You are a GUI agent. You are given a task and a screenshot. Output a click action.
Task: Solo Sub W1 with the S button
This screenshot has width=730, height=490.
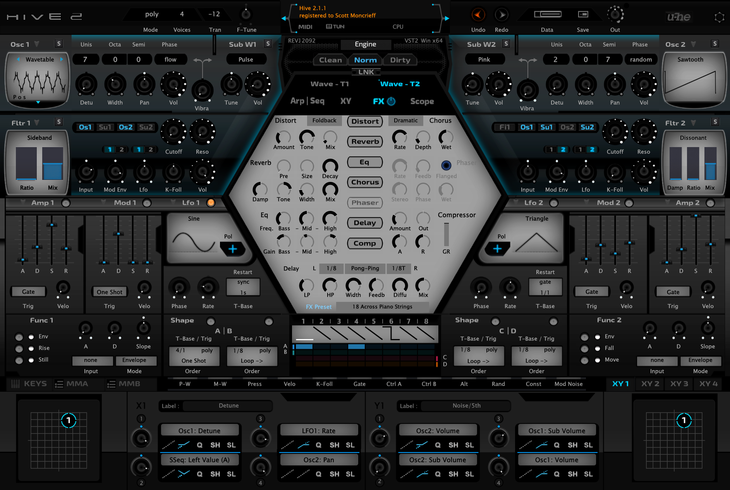268,44
